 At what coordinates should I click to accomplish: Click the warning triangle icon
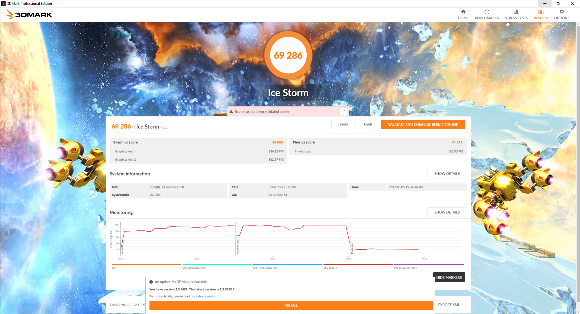coord(231,111)
